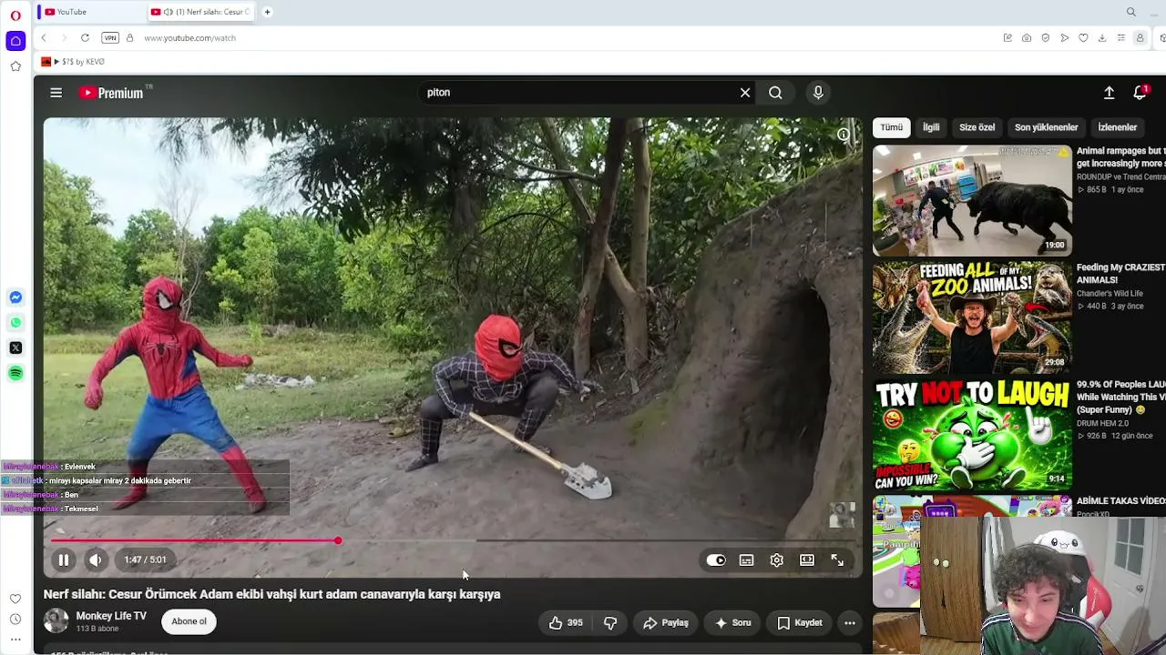Screen dimensions: 1166x655
Task: Open the sidebar history clock panel
Action: [x=15, y=620]
